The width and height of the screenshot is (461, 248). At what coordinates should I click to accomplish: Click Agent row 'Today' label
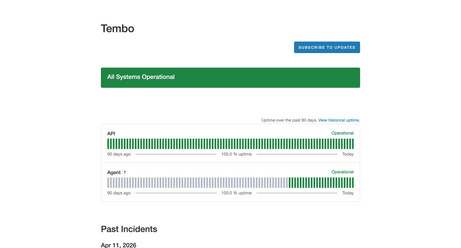click(348, 193)
